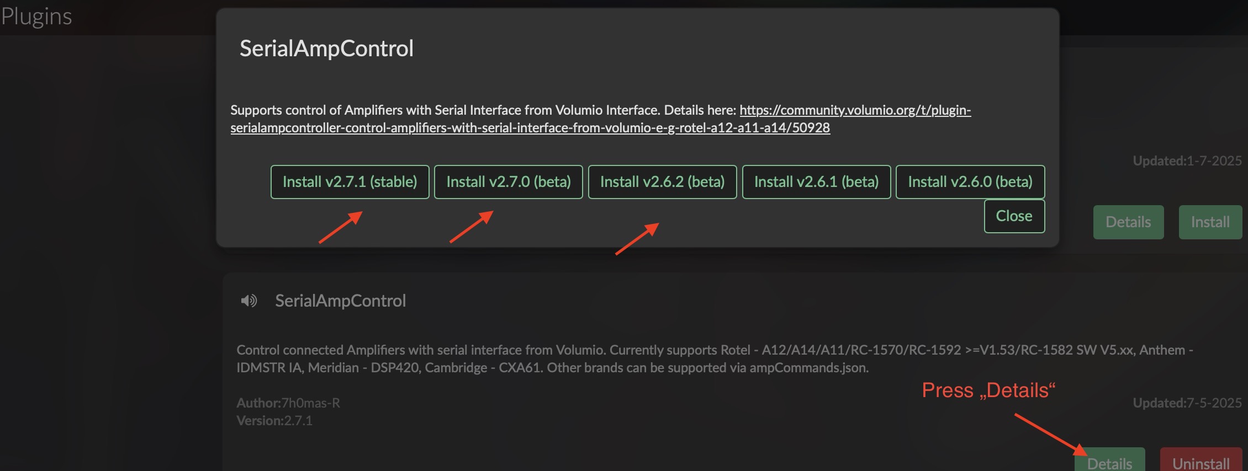
Task: Close the SerialAmpControl dialog
Action: (1014, 216)
